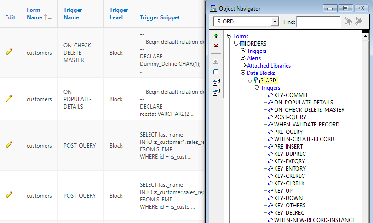373x223 pixels.
Task: Click the pencil edit icon for ON-POPULATE-DETAILS row
Action: tap(9, 99)
